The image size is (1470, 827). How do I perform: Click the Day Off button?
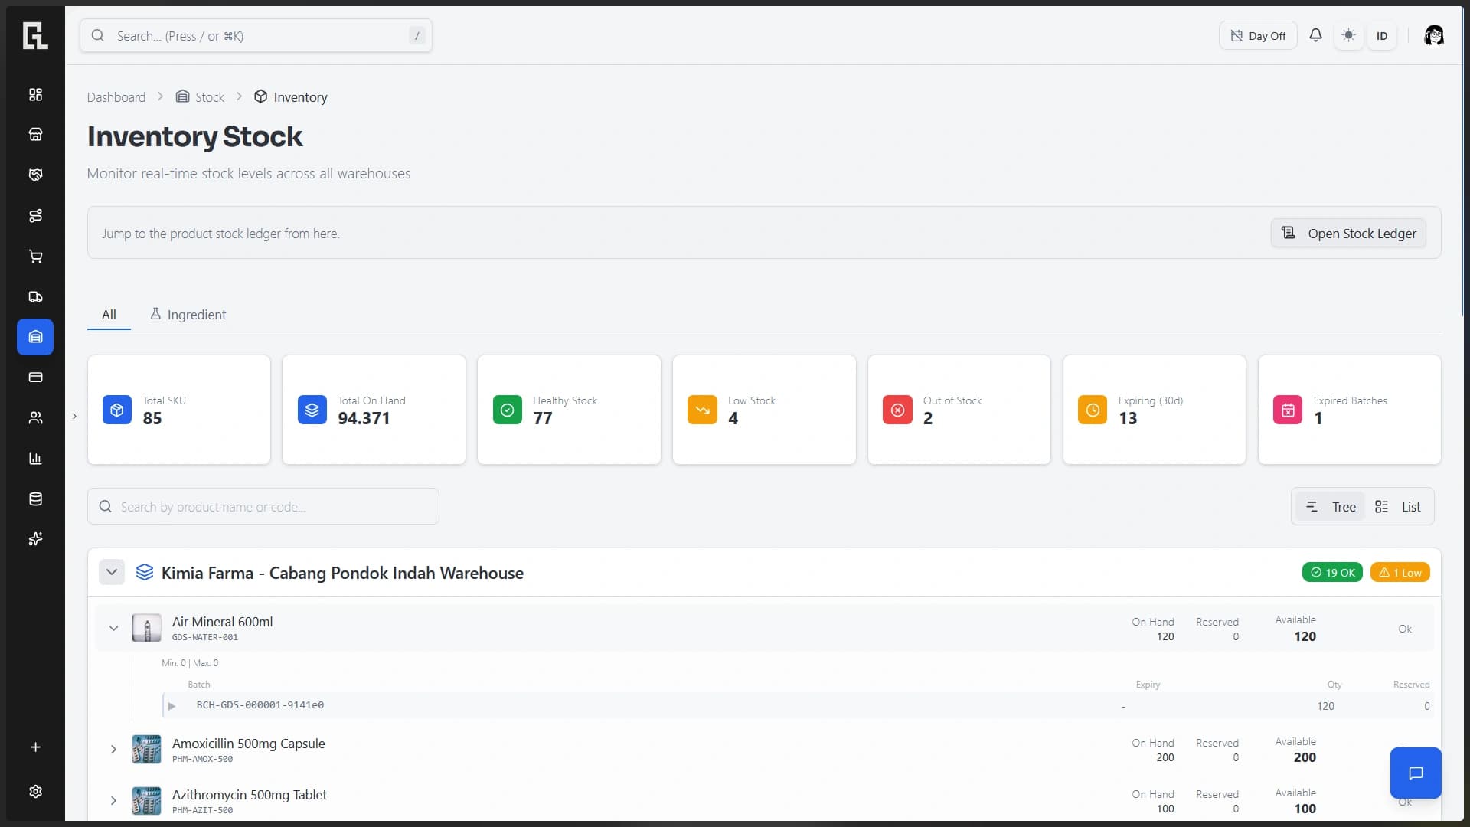[x=1258, y=36]
